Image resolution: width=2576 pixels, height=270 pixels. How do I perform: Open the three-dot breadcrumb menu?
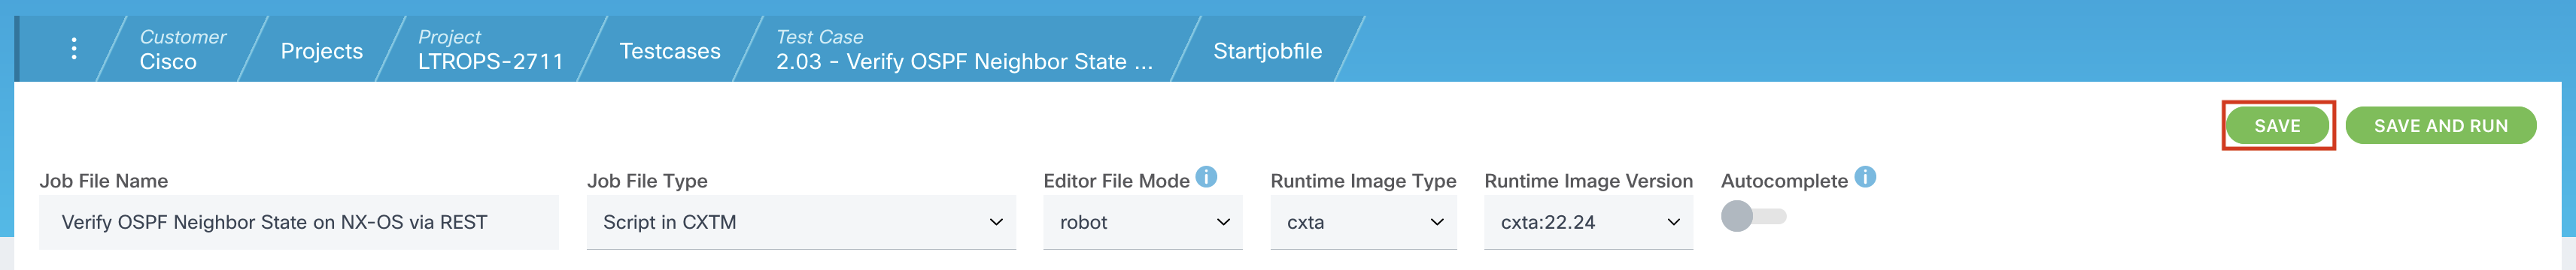point(74,49)
